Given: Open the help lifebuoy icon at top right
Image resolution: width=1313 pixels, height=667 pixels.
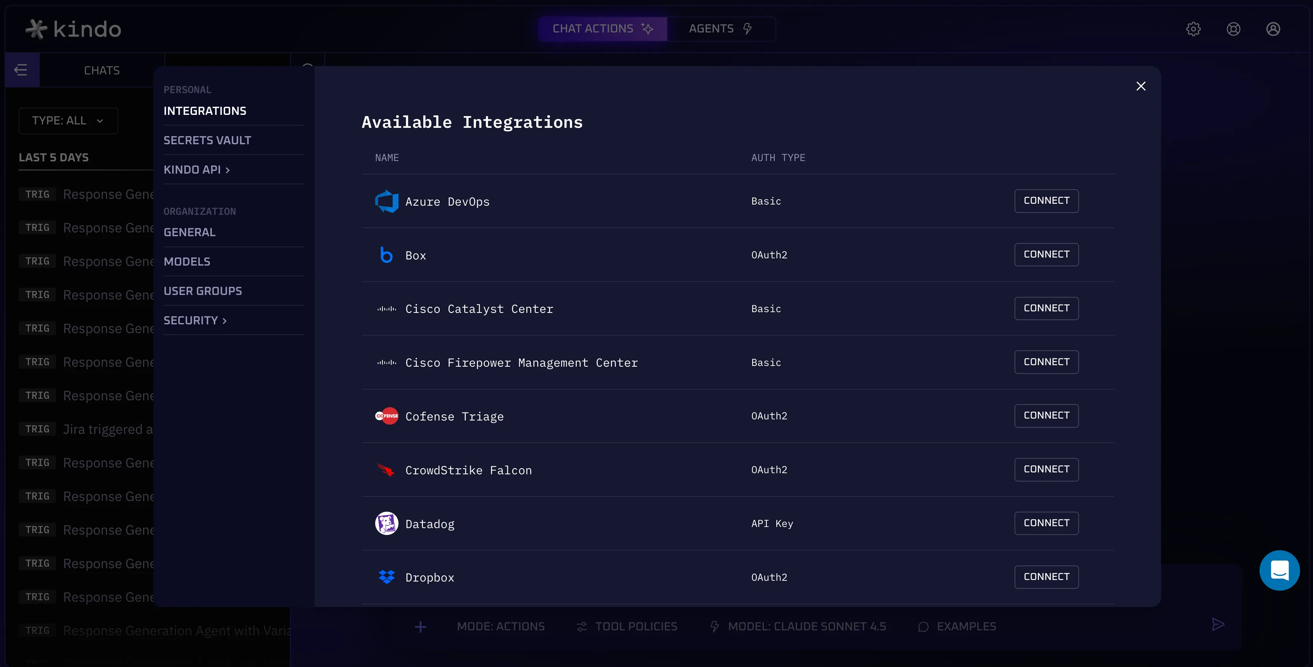Looking at the screenshot, I should [1233, 29].
